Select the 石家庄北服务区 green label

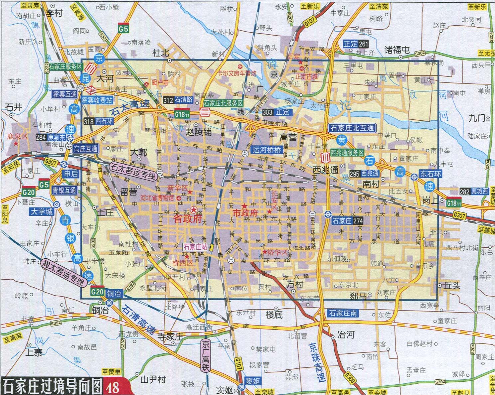tap(223, 103)
